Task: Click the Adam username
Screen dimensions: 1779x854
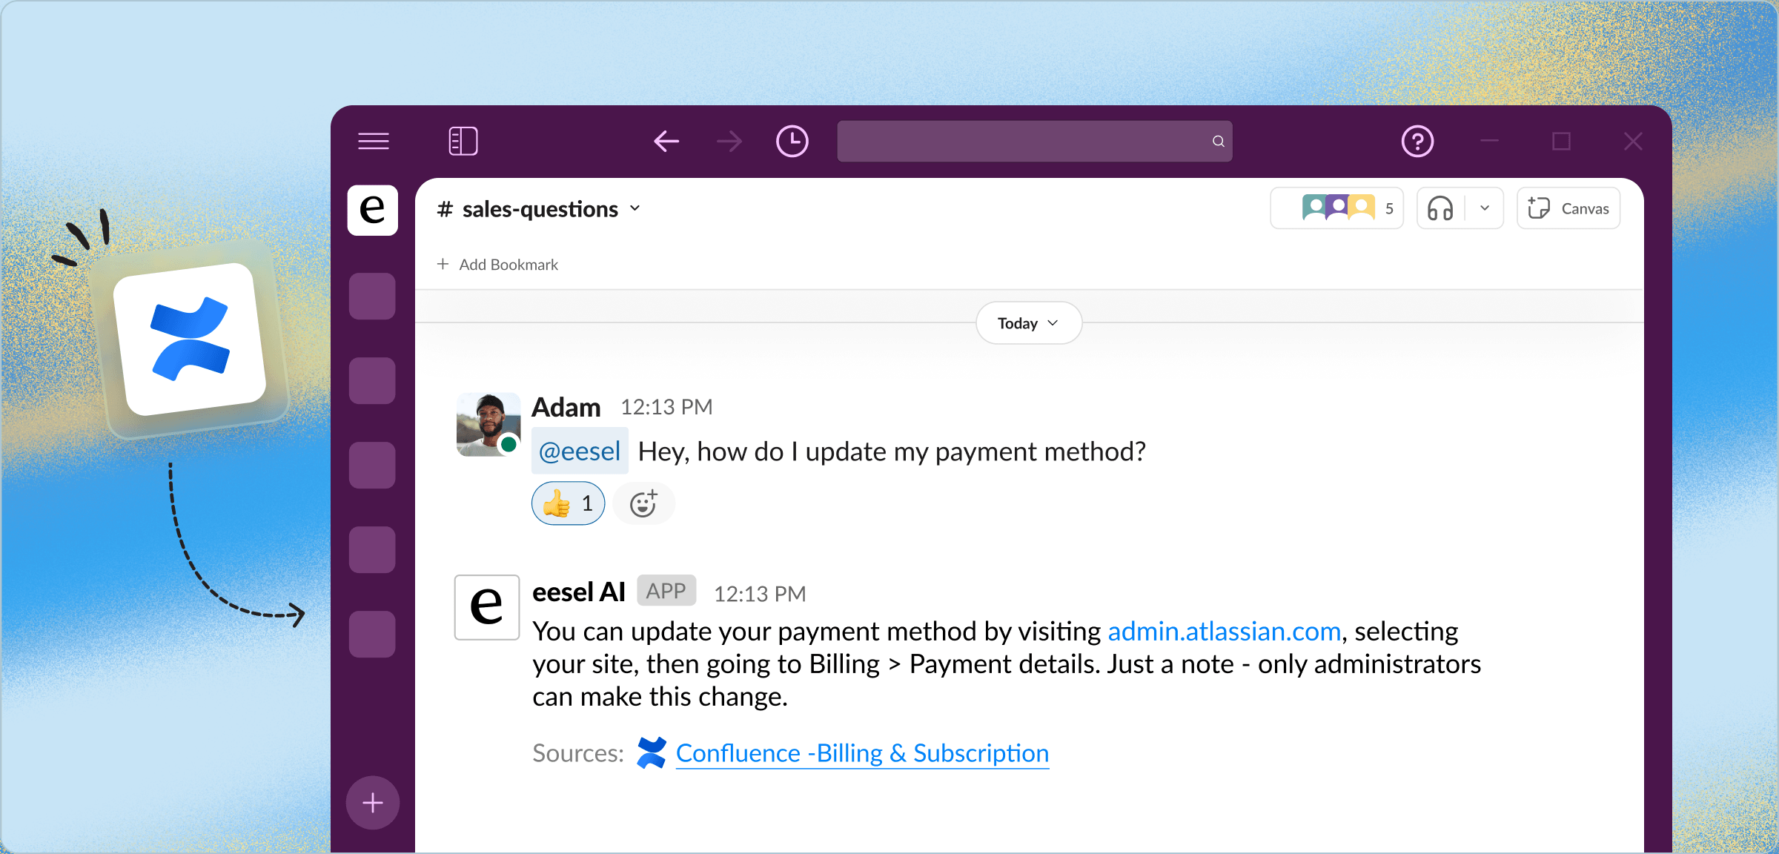Action: pos(566,407)
